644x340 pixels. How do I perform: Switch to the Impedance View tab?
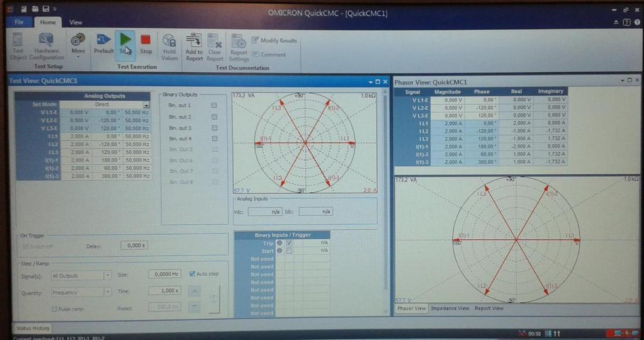point(450,309)
